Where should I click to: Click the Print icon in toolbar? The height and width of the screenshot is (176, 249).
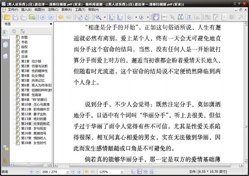tap(24, 17)
